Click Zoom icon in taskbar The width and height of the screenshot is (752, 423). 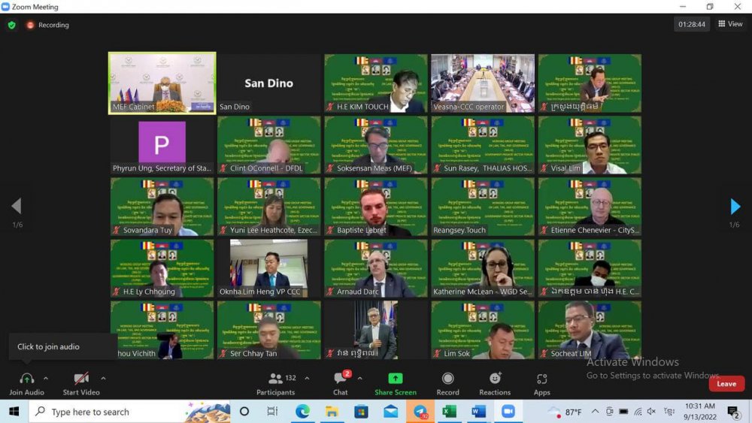508,412
